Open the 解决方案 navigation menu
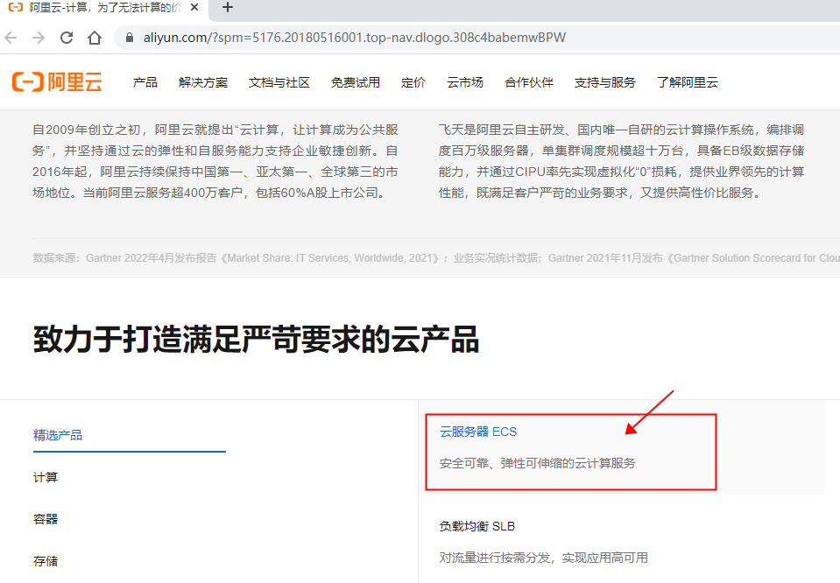 203,82
